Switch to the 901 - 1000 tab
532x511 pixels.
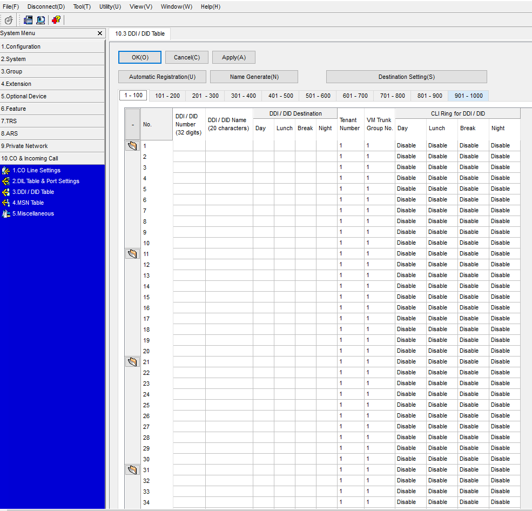pyautogui.click(x=469, y=96)
